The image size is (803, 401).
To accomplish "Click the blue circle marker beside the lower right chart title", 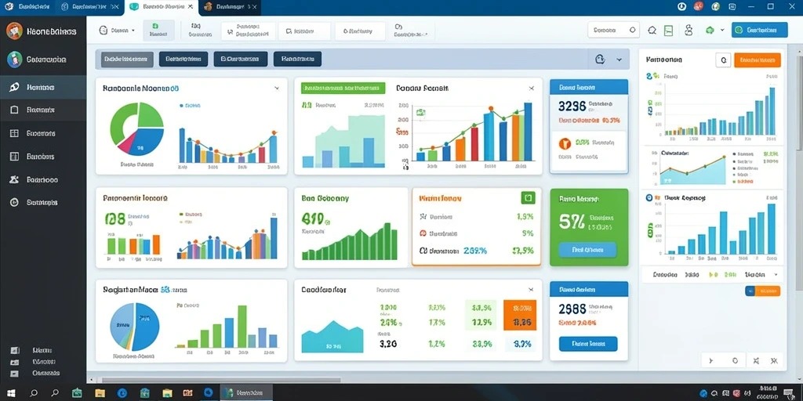I will coord(649,197).
